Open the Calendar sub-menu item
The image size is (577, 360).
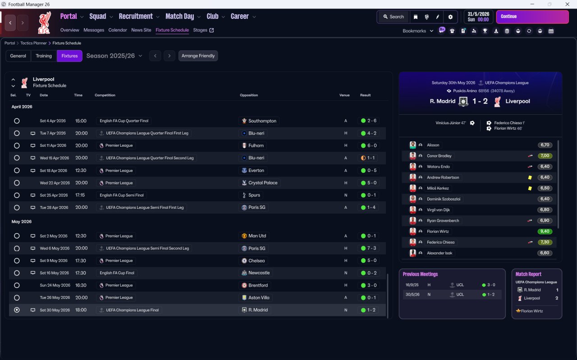click(x=118, y=30)
